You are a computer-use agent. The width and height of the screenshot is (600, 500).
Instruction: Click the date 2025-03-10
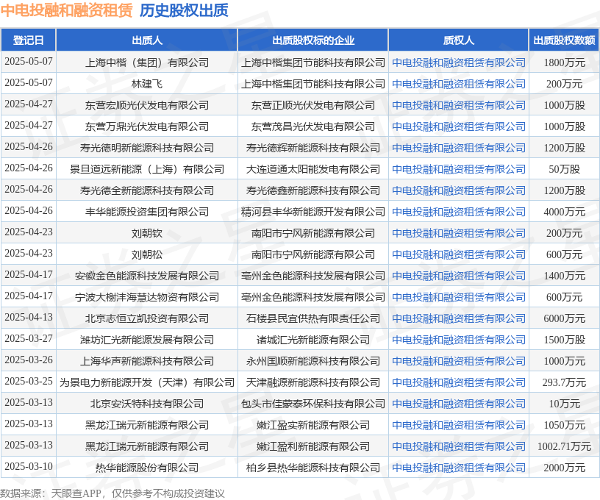coord(29,466)
